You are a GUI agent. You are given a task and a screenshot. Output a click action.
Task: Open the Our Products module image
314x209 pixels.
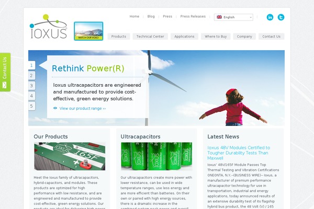[x=70, y=156]
